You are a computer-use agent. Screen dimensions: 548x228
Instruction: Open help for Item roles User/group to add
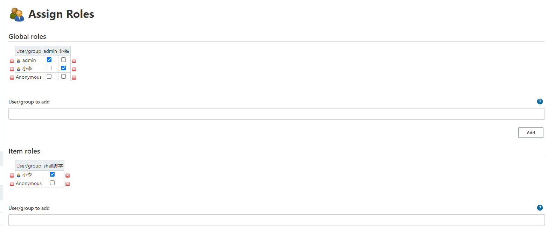540,208
